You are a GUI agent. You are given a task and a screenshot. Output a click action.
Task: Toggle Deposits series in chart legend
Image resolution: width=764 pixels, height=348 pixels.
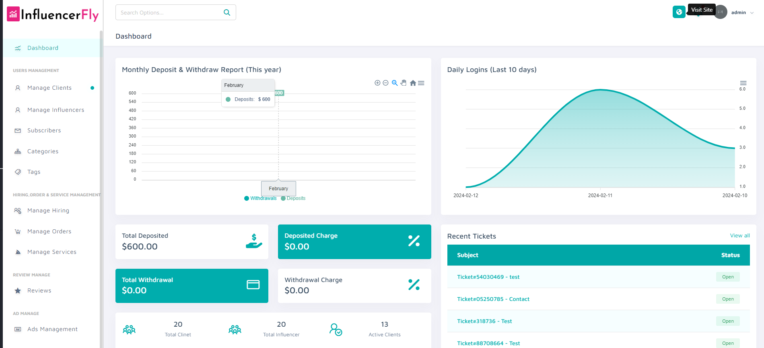tap(293, 198)
